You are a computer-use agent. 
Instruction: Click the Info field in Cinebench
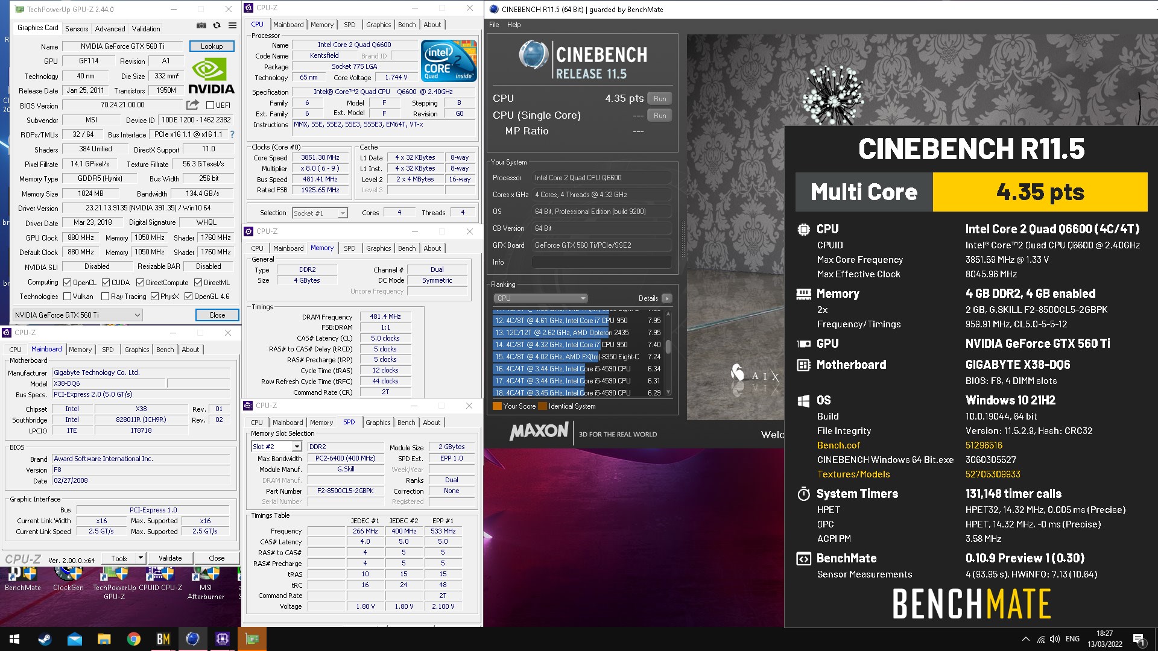[x=601, y=262]
